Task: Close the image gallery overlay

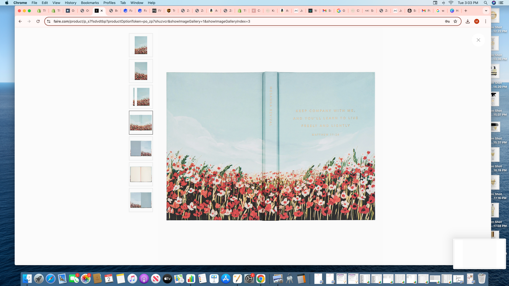Action: [478, 40]
